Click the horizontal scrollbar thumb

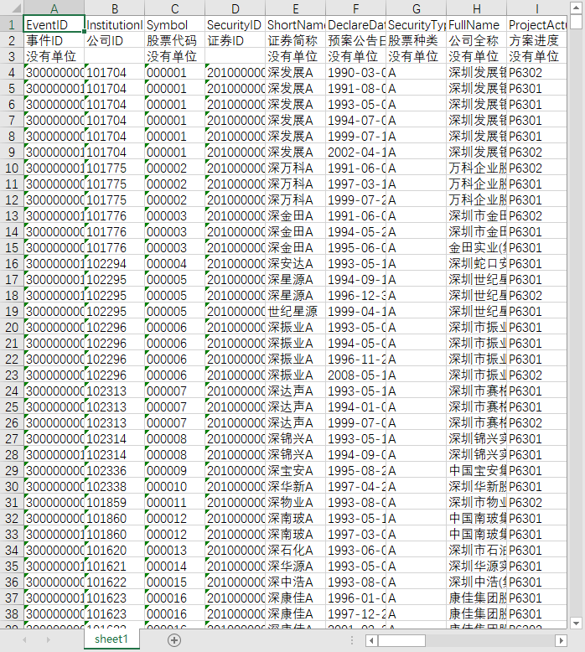tap(401, 640)
